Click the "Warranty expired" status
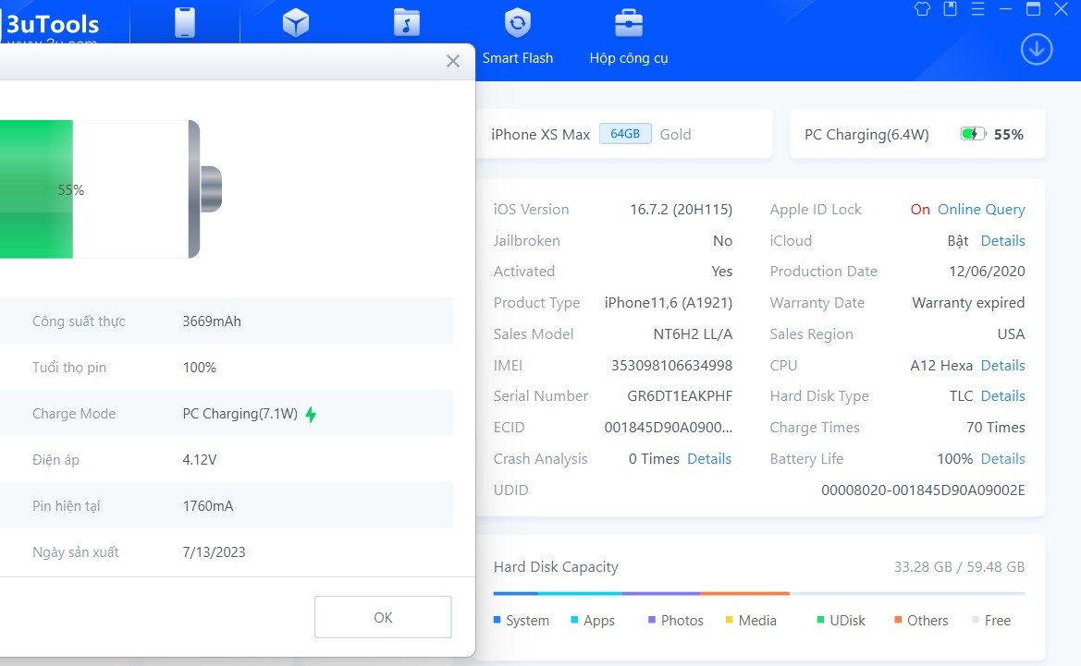Viewport: 1081px width, 666px height. tap(968, 302)
